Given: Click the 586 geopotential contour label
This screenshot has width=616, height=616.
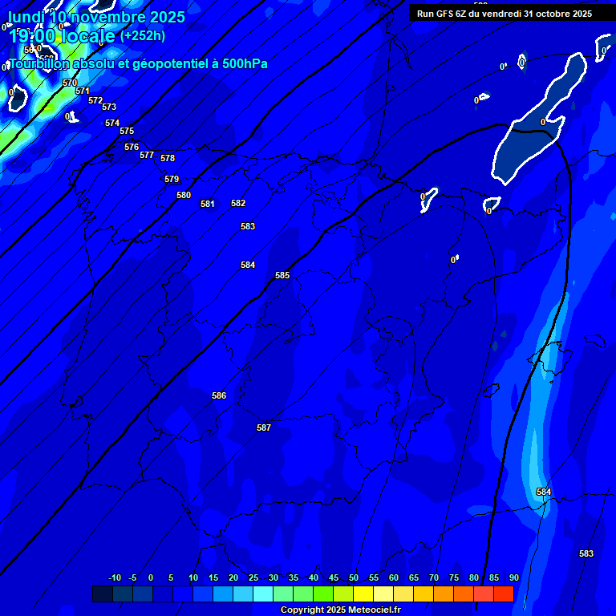Looking at the screenshot, I should point(219,396).
